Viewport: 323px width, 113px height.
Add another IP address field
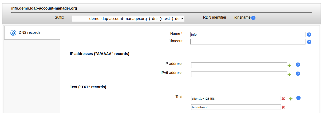[289, 65]
